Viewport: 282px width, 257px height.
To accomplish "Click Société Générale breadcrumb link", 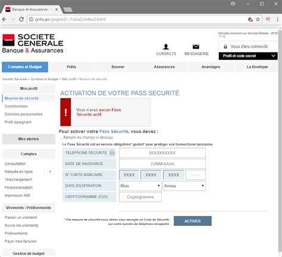I will (15, 79).
